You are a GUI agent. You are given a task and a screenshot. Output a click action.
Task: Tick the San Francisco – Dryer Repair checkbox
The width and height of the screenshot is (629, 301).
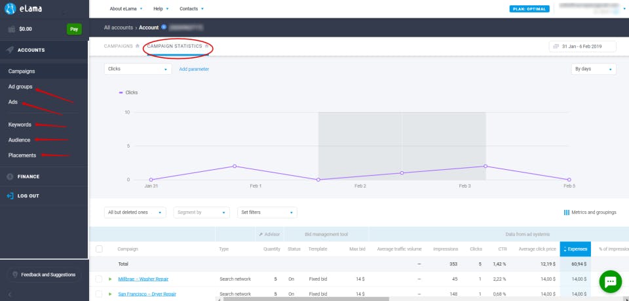[x=99, y=294]
